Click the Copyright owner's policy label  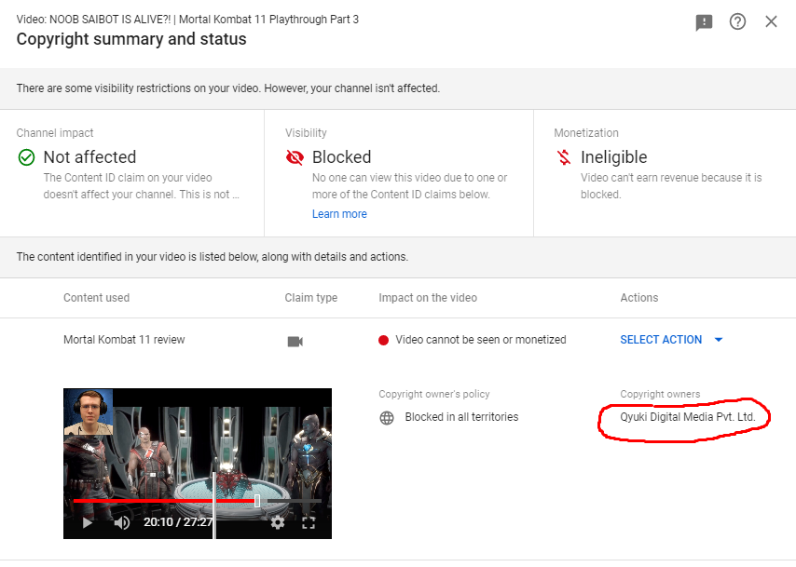[434, 394]
